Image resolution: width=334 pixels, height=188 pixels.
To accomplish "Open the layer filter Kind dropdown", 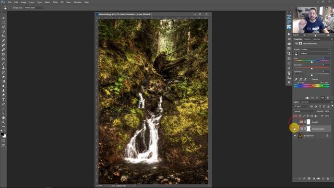I will (x=301, y=107).
